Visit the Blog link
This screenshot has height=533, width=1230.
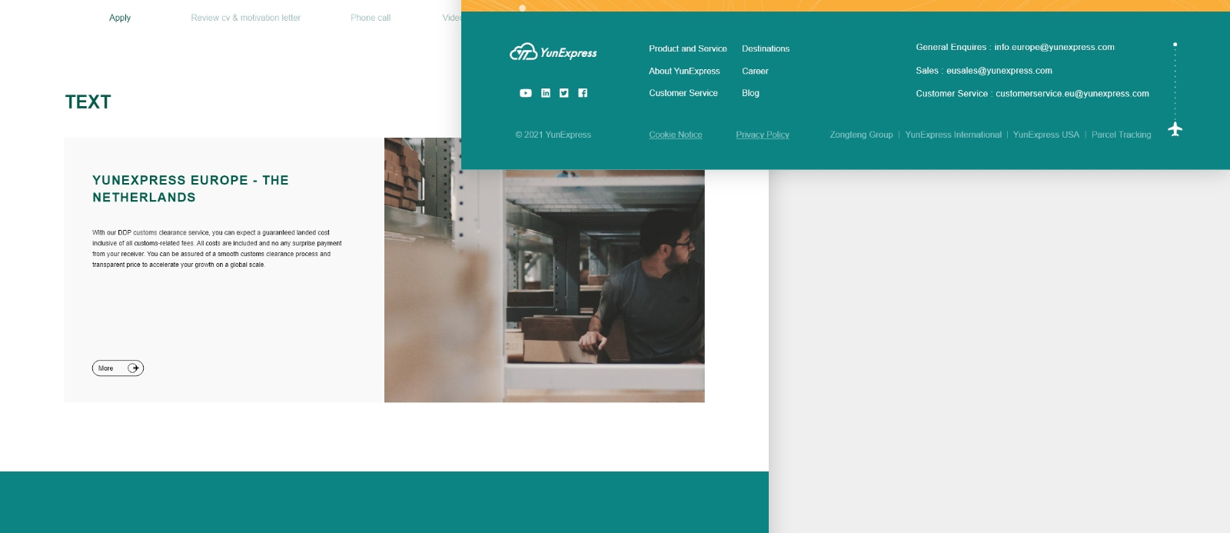[x=750, y=93]
